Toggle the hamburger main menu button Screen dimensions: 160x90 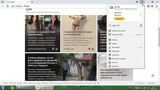coord(142,2)
